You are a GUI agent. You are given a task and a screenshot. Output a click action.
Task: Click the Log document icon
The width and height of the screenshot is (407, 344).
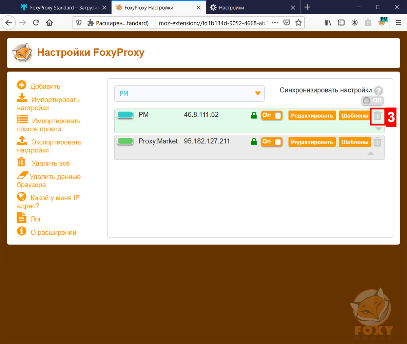pyautogui.click(x=22, y=217)
